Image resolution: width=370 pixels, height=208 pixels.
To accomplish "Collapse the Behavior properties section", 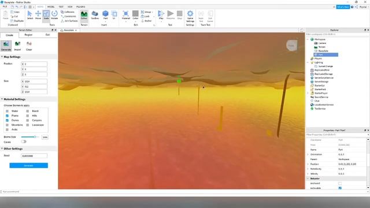I will (x=308, y=179).
